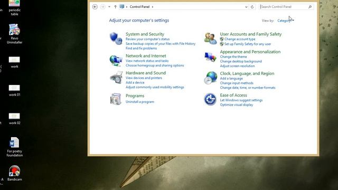
Task: Click View network status and tasks
Action: pyautogui.click(x=147, y=61)
